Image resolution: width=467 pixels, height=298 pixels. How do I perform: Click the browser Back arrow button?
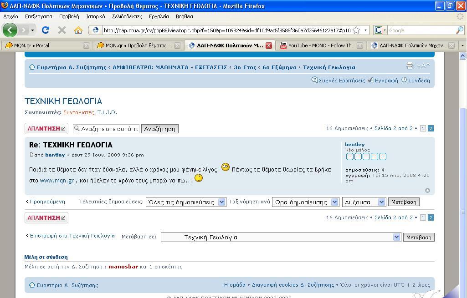coord(10,30)
